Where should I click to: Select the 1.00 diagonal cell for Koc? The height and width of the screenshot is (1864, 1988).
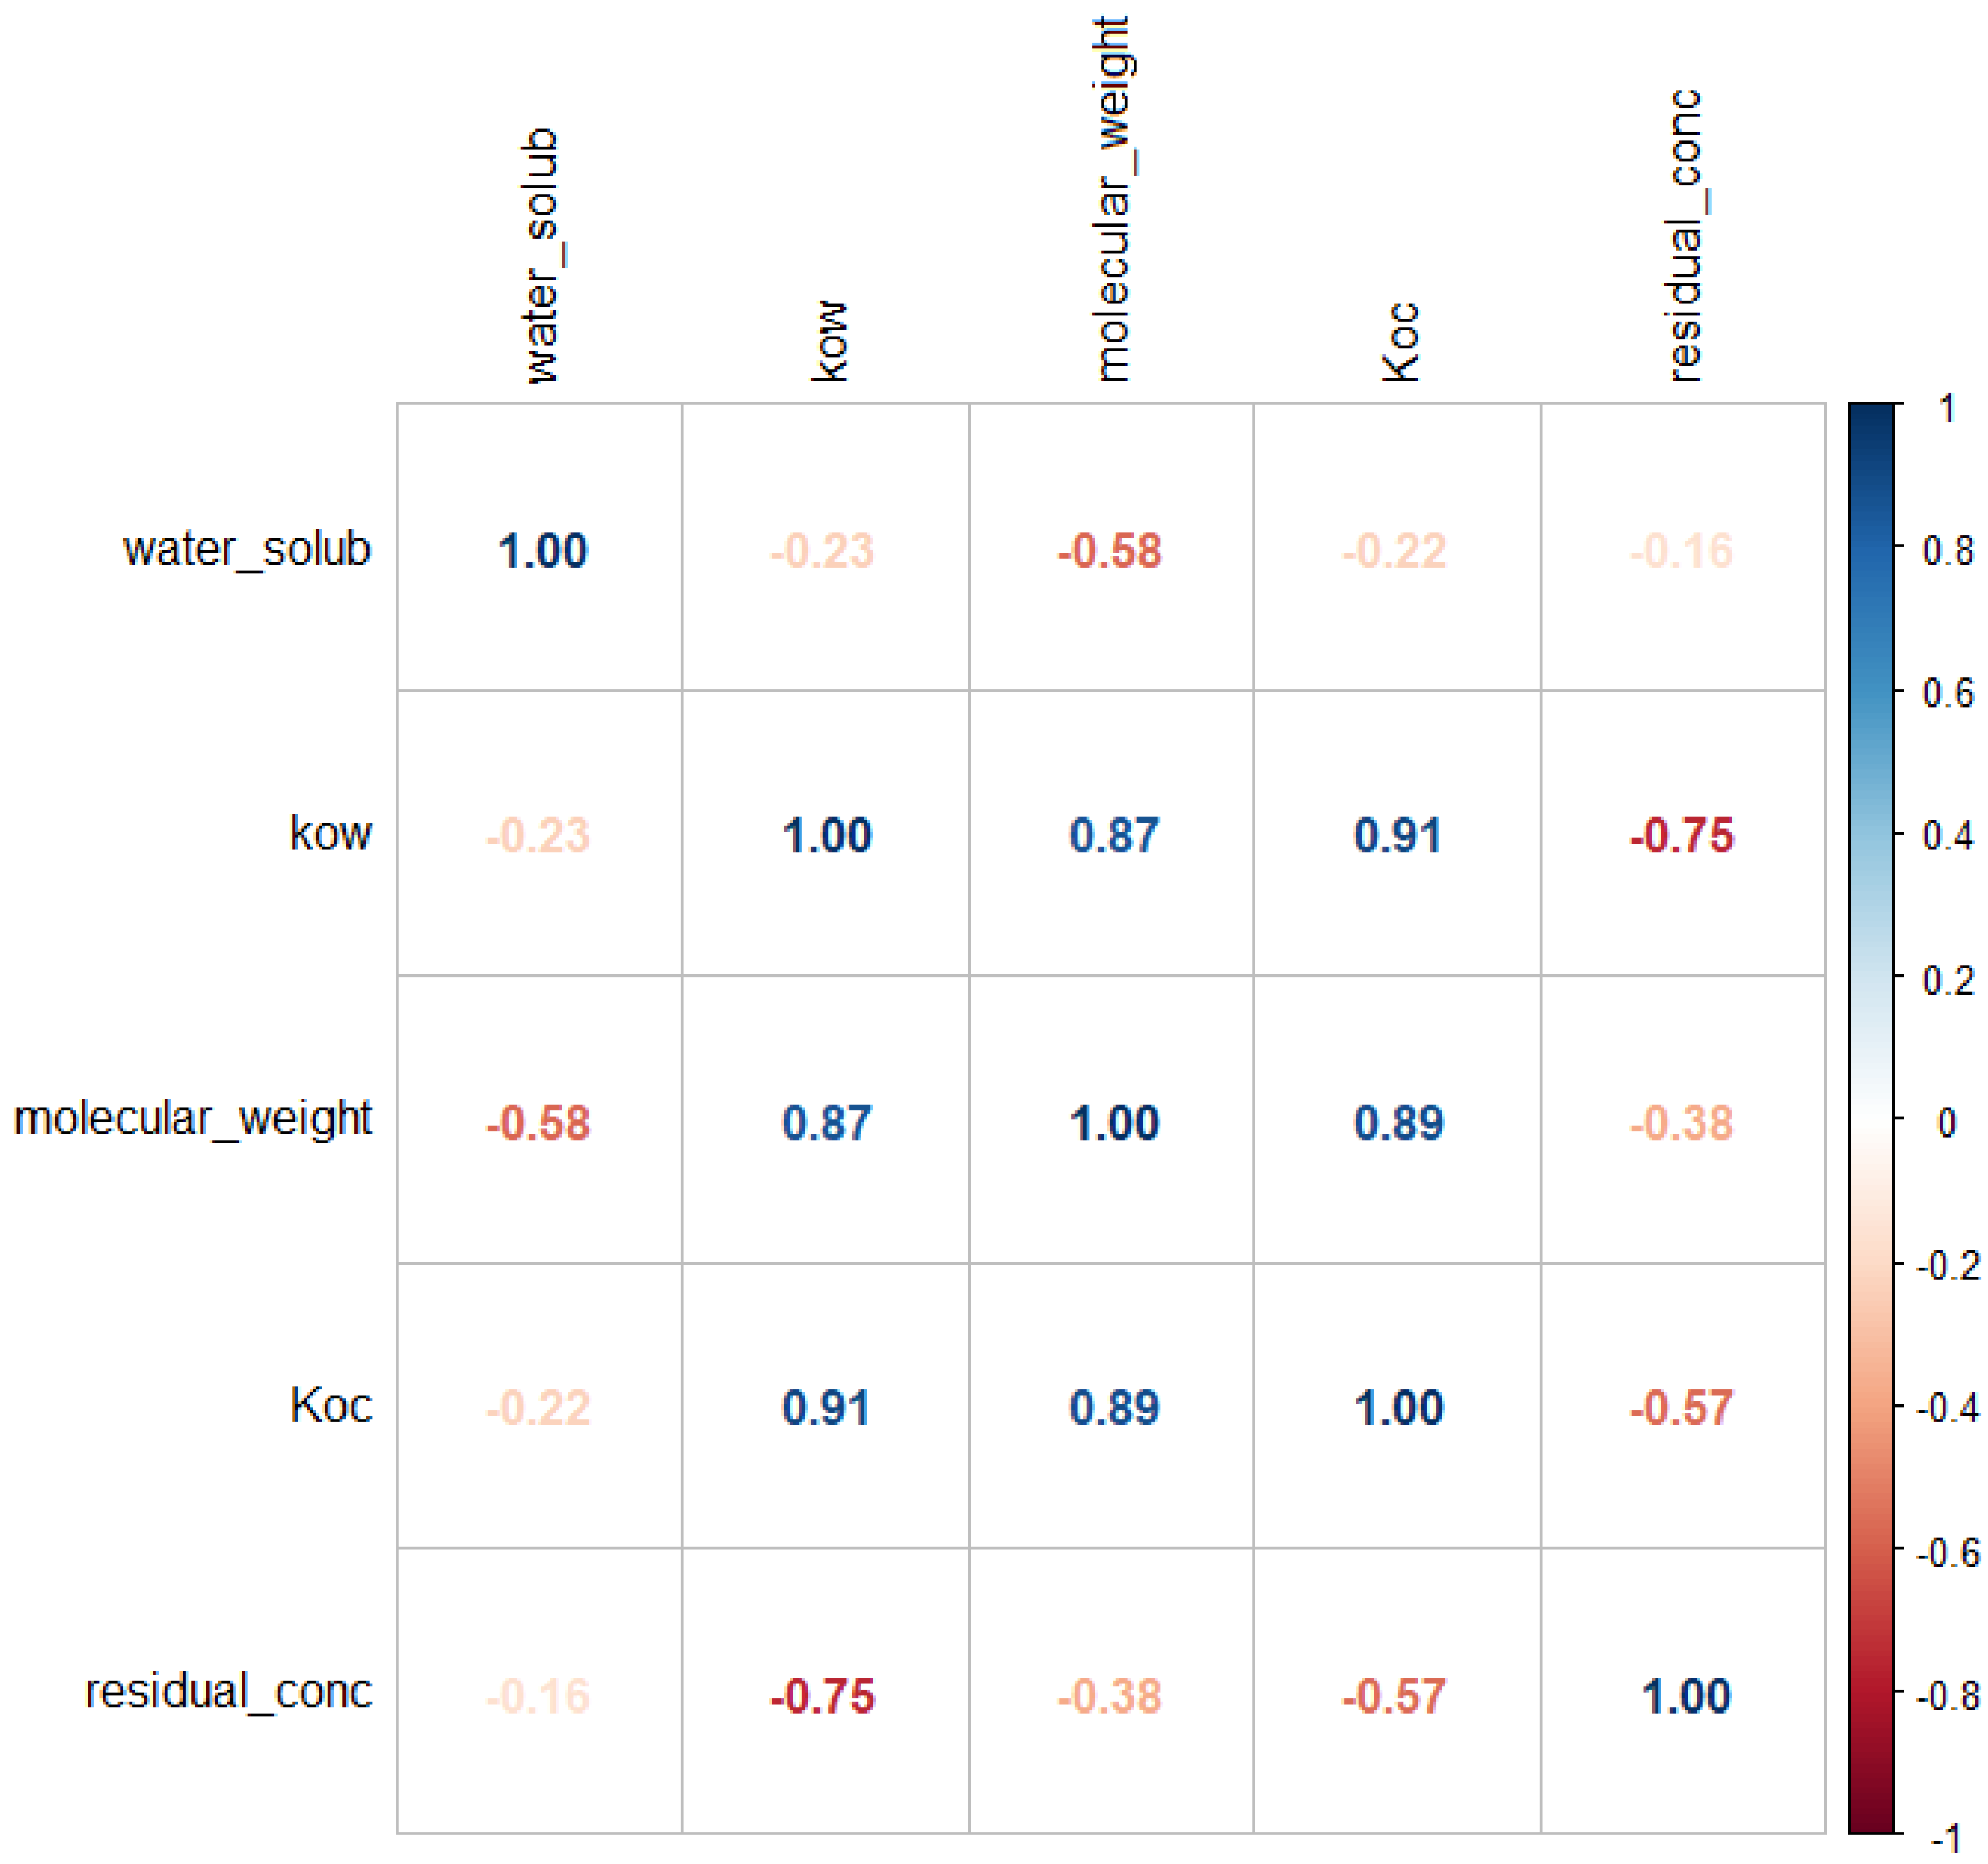click(x=1398, y=1408)
